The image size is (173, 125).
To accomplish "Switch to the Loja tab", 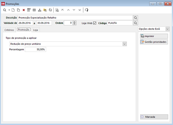I will point(35,30).
